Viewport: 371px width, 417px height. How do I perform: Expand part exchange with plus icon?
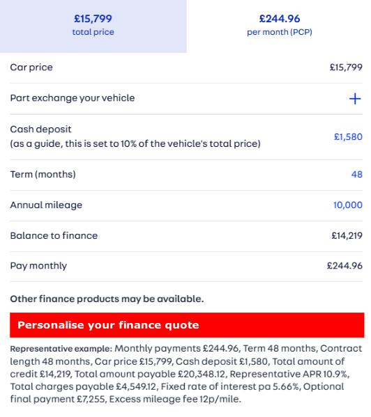click(355, 99)
